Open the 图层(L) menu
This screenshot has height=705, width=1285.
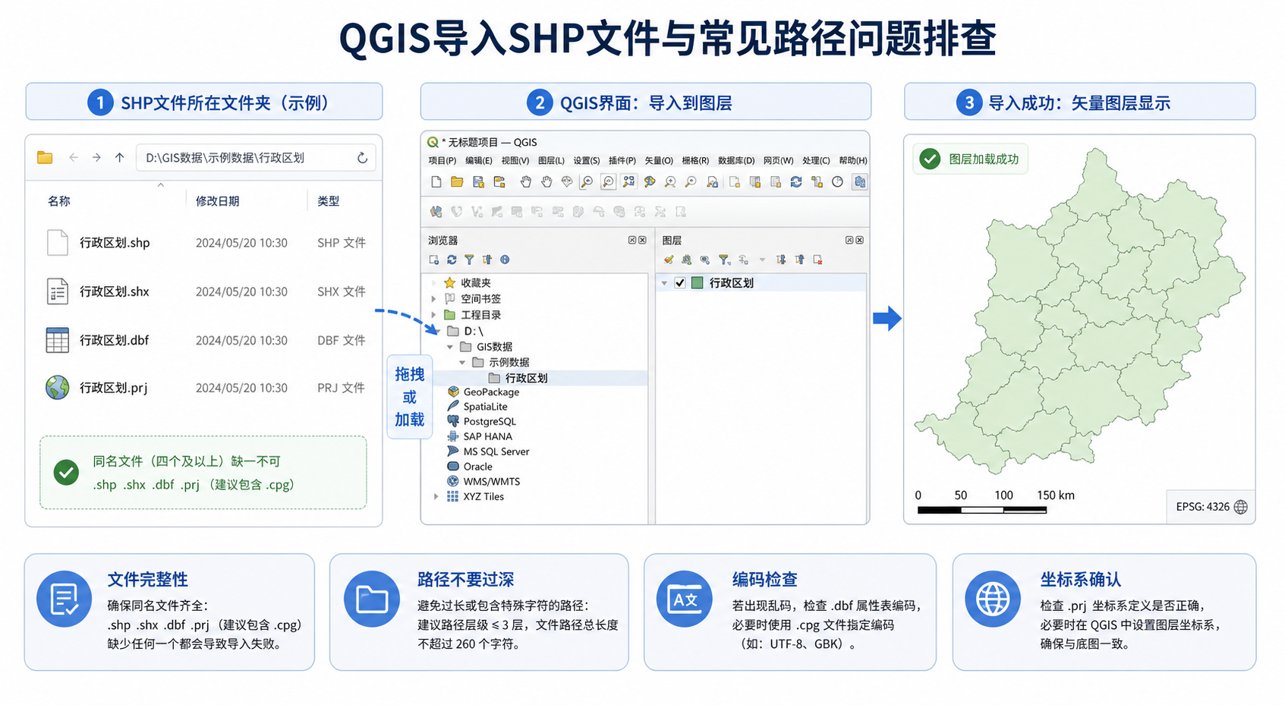tap(551, 161)
